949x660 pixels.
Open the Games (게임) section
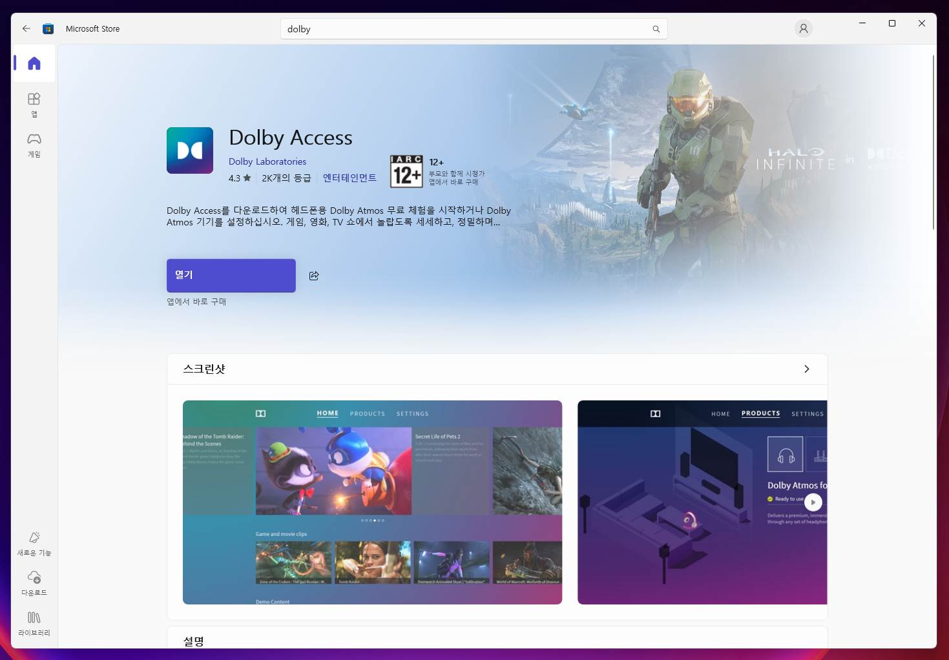pos(34,145)
